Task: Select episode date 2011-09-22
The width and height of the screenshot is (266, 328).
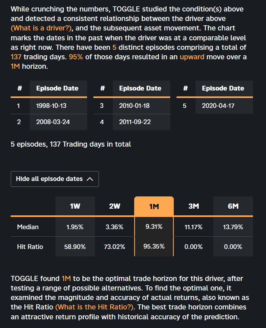Action: tap(135, 122)
